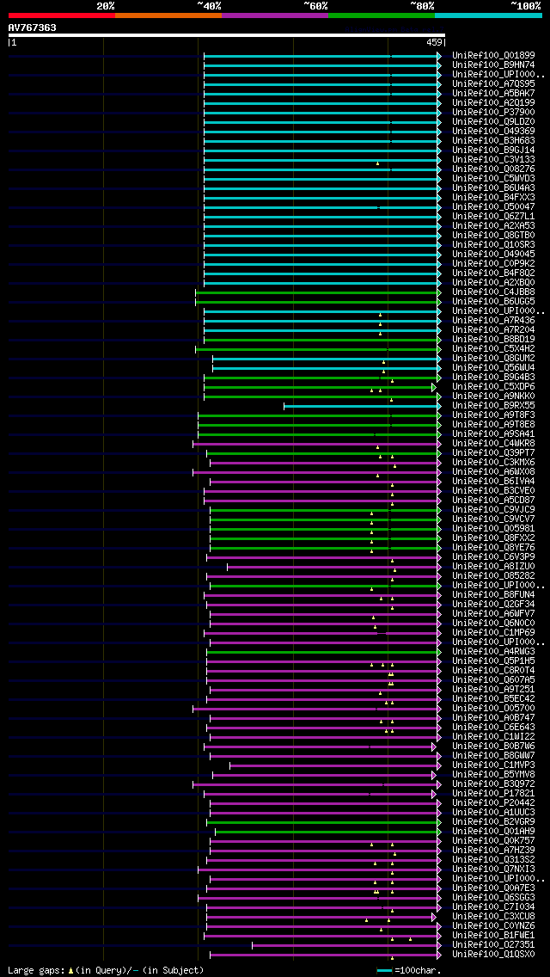Click UniRef100_B1FWE1 label
This screenshot has height=977, width=550.
click(493, 935)
